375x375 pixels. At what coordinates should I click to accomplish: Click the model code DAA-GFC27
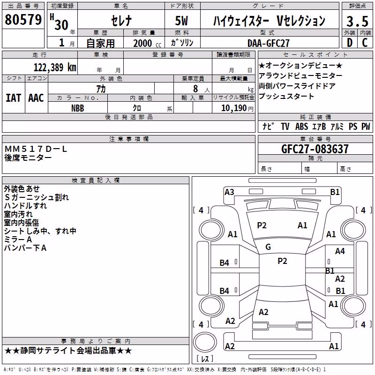[x=268, y=43]
